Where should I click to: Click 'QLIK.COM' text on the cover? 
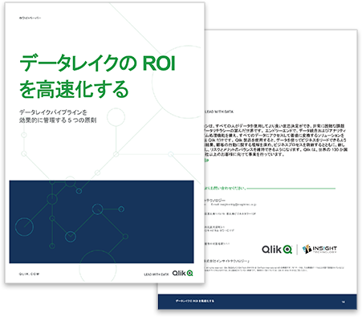click(29, 274)
